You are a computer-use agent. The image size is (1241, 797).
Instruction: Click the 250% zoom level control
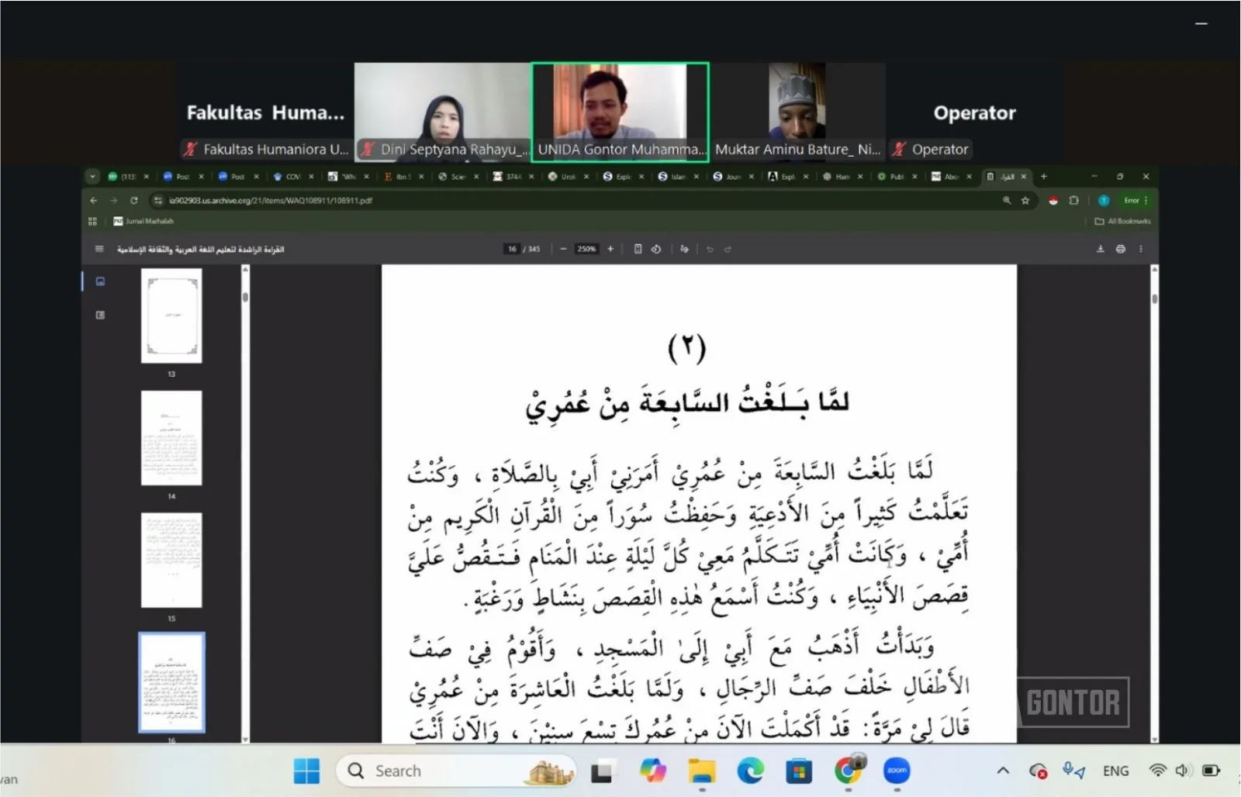[x=587, y=249]
